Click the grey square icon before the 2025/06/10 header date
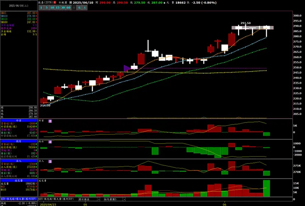Screen dimensions: 305x206 (70, 2)
